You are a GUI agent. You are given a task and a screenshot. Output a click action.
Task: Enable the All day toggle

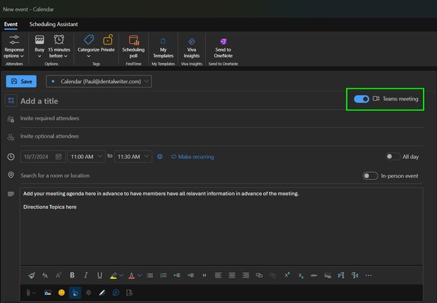(393, 156)
